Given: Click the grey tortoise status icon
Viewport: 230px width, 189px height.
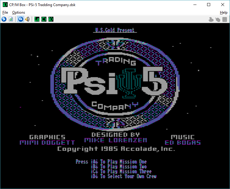Looking at the screenshot, I should [x=218, y=19].
